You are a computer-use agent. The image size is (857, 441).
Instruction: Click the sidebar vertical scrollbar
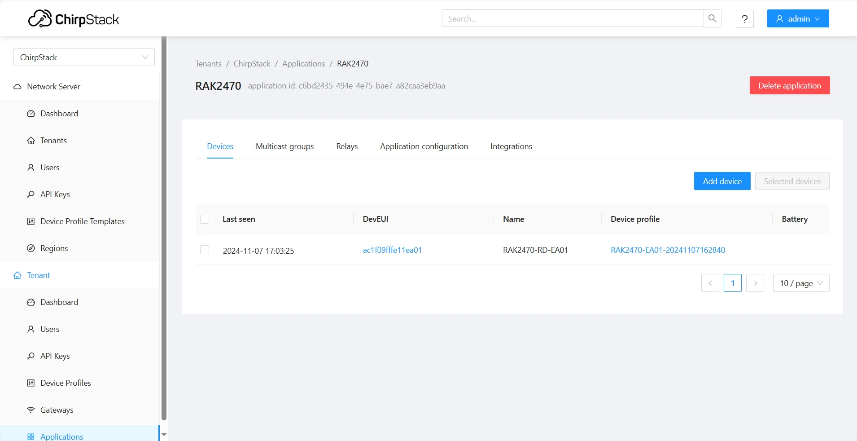click(x=164, y=229)
